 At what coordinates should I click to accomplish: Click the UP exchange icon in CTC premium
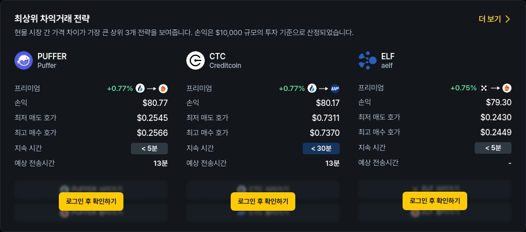335,89
